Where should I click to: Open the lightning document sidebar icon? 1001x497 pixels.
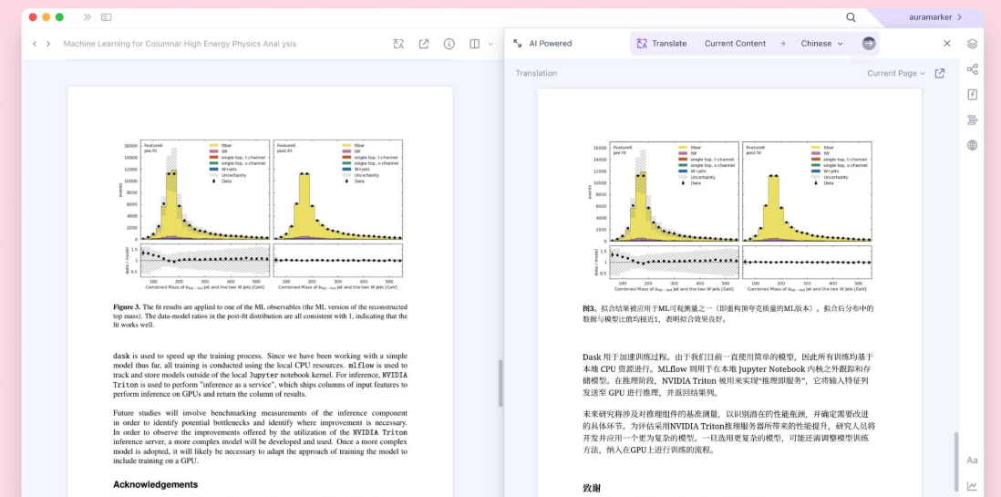[972, 95]
